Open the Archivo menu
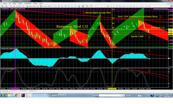Screen dimensions: 173x104 tap(5, 4)
